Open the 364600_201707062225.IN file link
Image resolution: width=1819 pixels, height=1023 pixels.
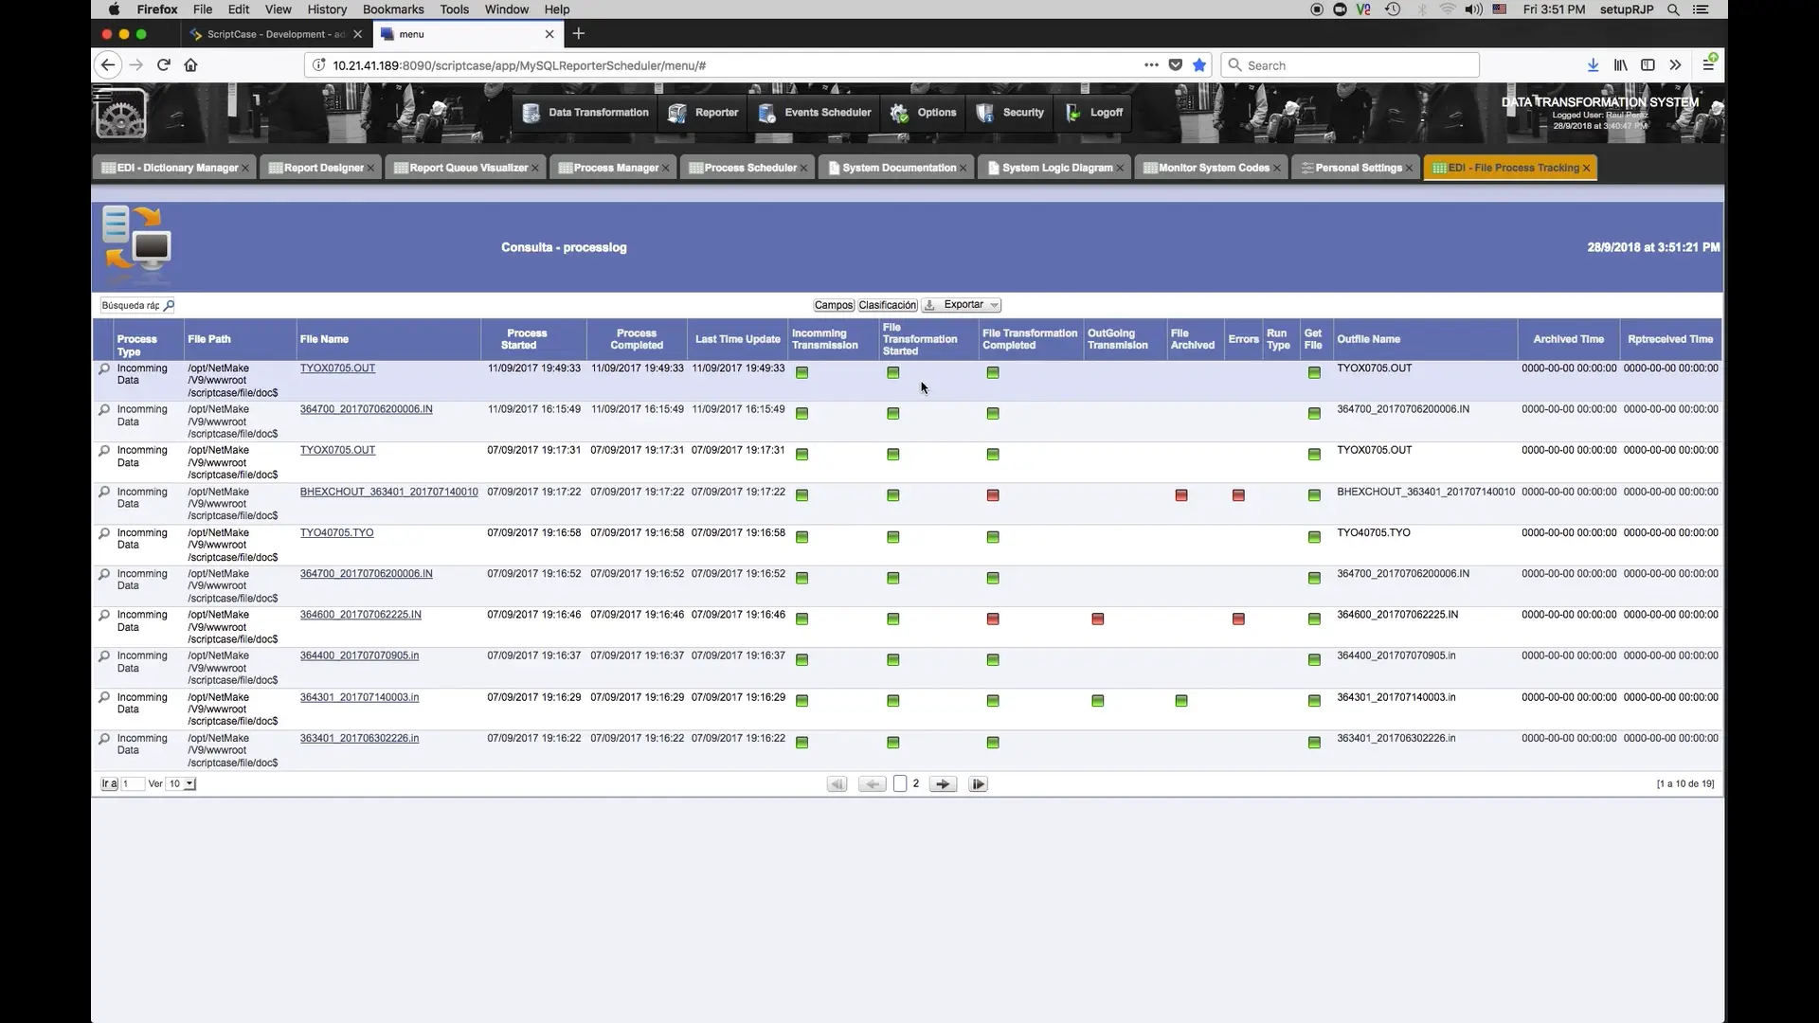360,614
